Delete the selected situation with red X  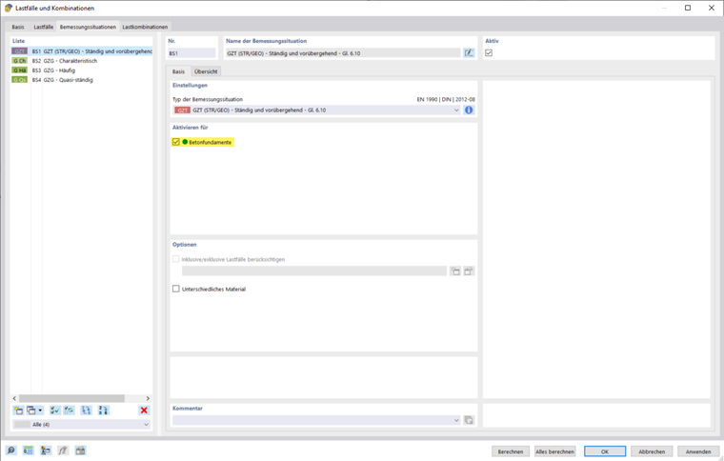144,411
